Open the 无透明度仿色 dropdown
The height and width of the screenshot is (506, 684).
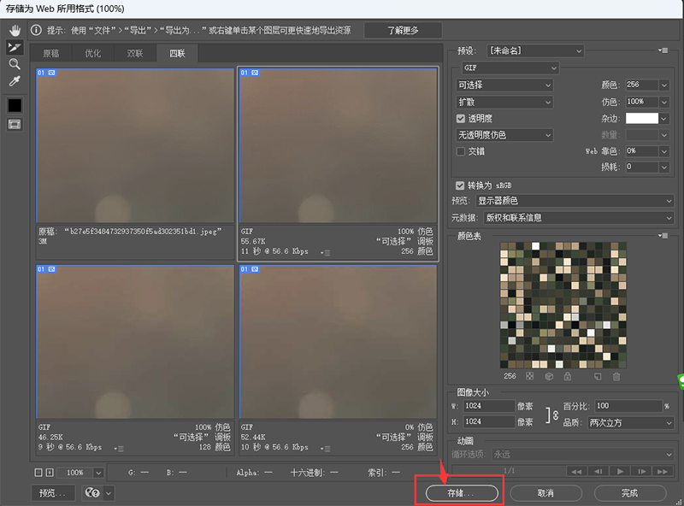coord(504,135)
